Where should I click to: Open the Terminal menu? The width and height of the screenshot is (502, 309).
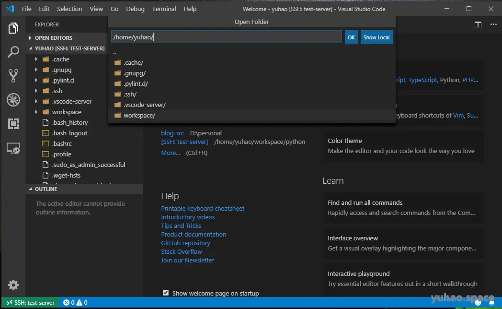point(164,9)
